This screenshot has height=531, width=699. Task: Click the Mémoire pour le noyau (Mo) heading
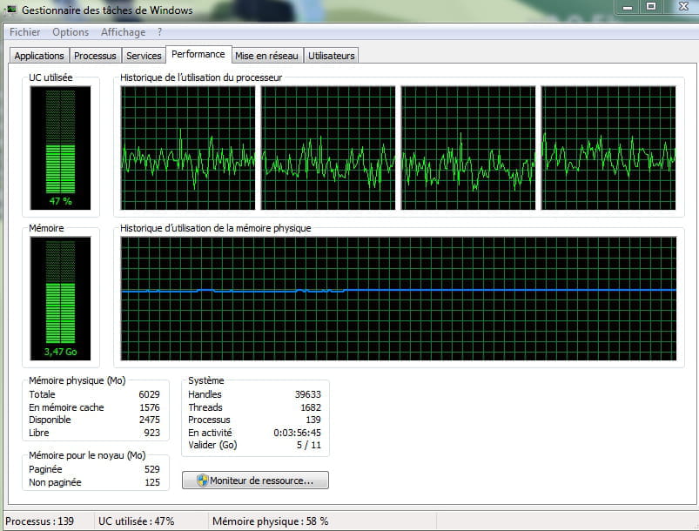[87, 455]
